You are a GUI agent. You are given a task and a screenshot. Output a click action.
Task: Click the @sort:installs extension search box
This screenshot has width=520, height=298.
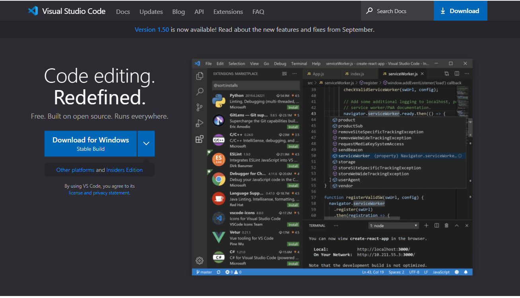click(256, 85)
